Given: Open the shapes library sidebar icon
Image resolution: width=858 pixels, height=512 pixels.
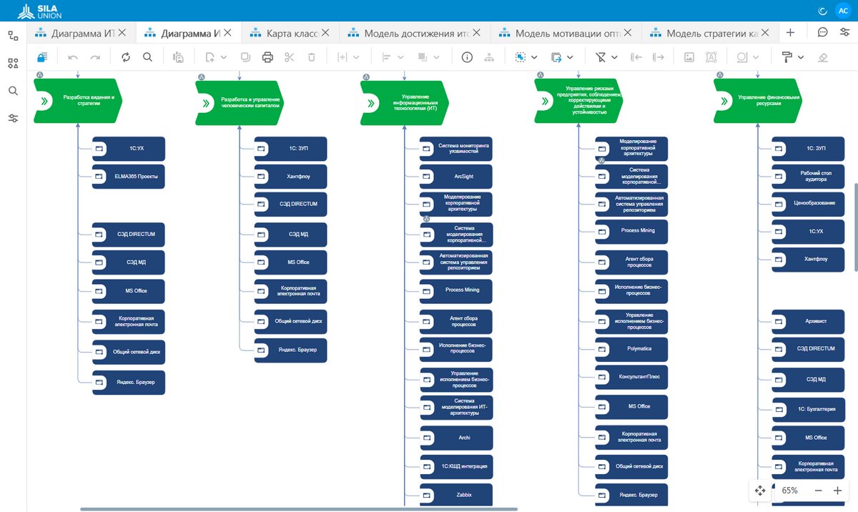Looking at the screenshot, I should (13, 64).
